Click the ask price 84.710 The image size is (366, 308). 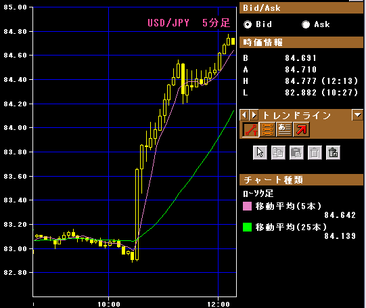pos(300,70)
